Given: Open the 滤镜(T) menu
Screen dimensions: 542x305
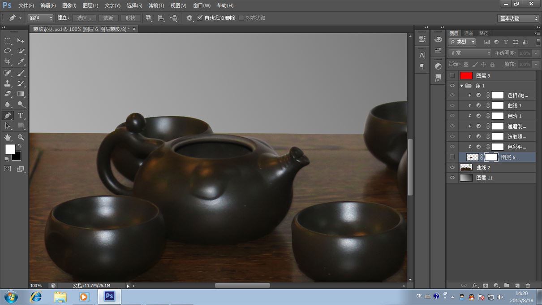Looking at the screenshot, I should (x=156, y=5).
